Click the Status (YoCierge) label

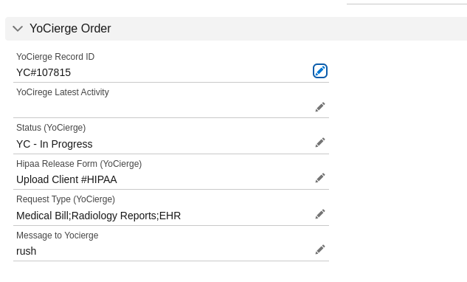(x=51, y=128)
